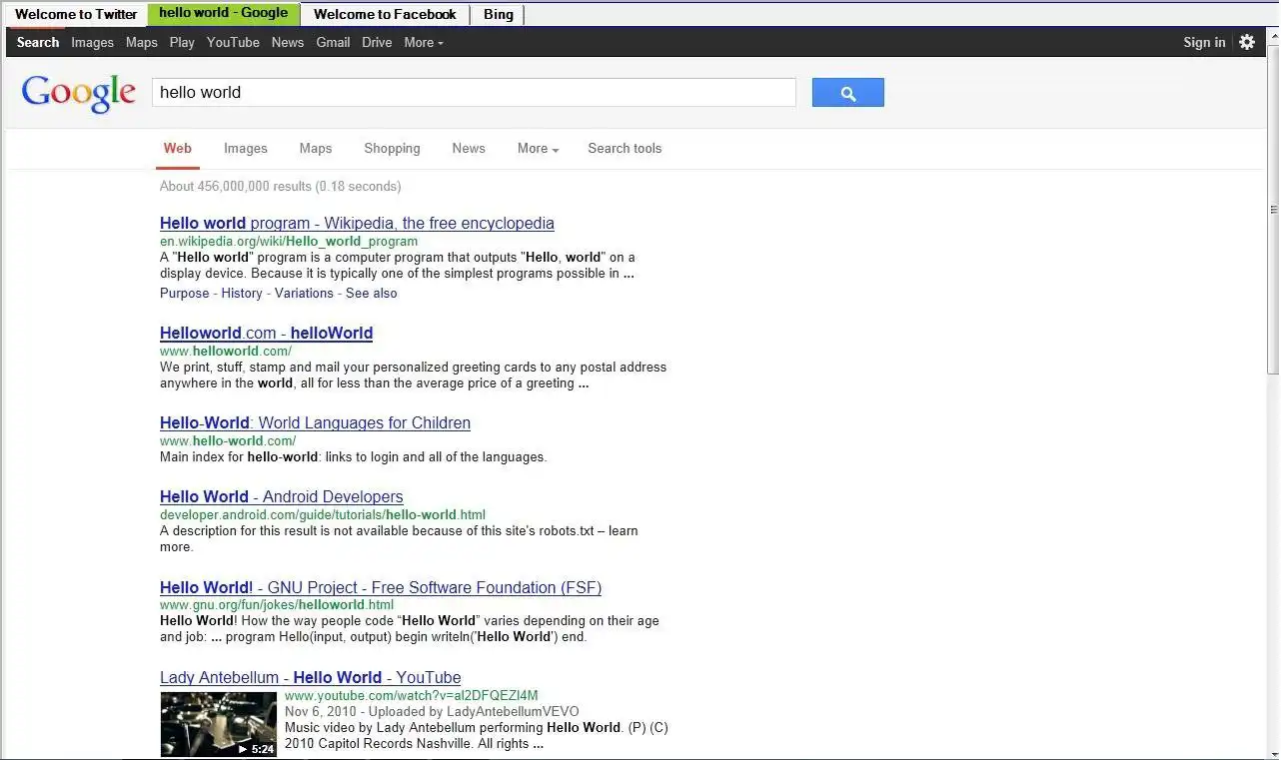Open Lady Antebellum - Hello World YouTube link
Image resolution: width=1281 pixels, height=760 pixels.
[311, 677]
